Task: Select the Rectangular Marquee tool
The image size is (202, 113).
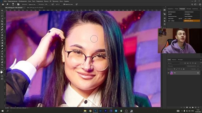Action: click(x=2, y=13)
